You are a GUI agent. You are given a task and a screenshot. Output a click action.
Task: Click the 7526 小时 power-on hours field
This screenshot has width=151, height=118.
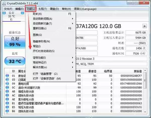(136, 53)
